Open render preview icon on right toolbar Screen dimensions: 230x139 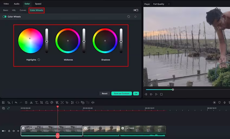[214, 102]
